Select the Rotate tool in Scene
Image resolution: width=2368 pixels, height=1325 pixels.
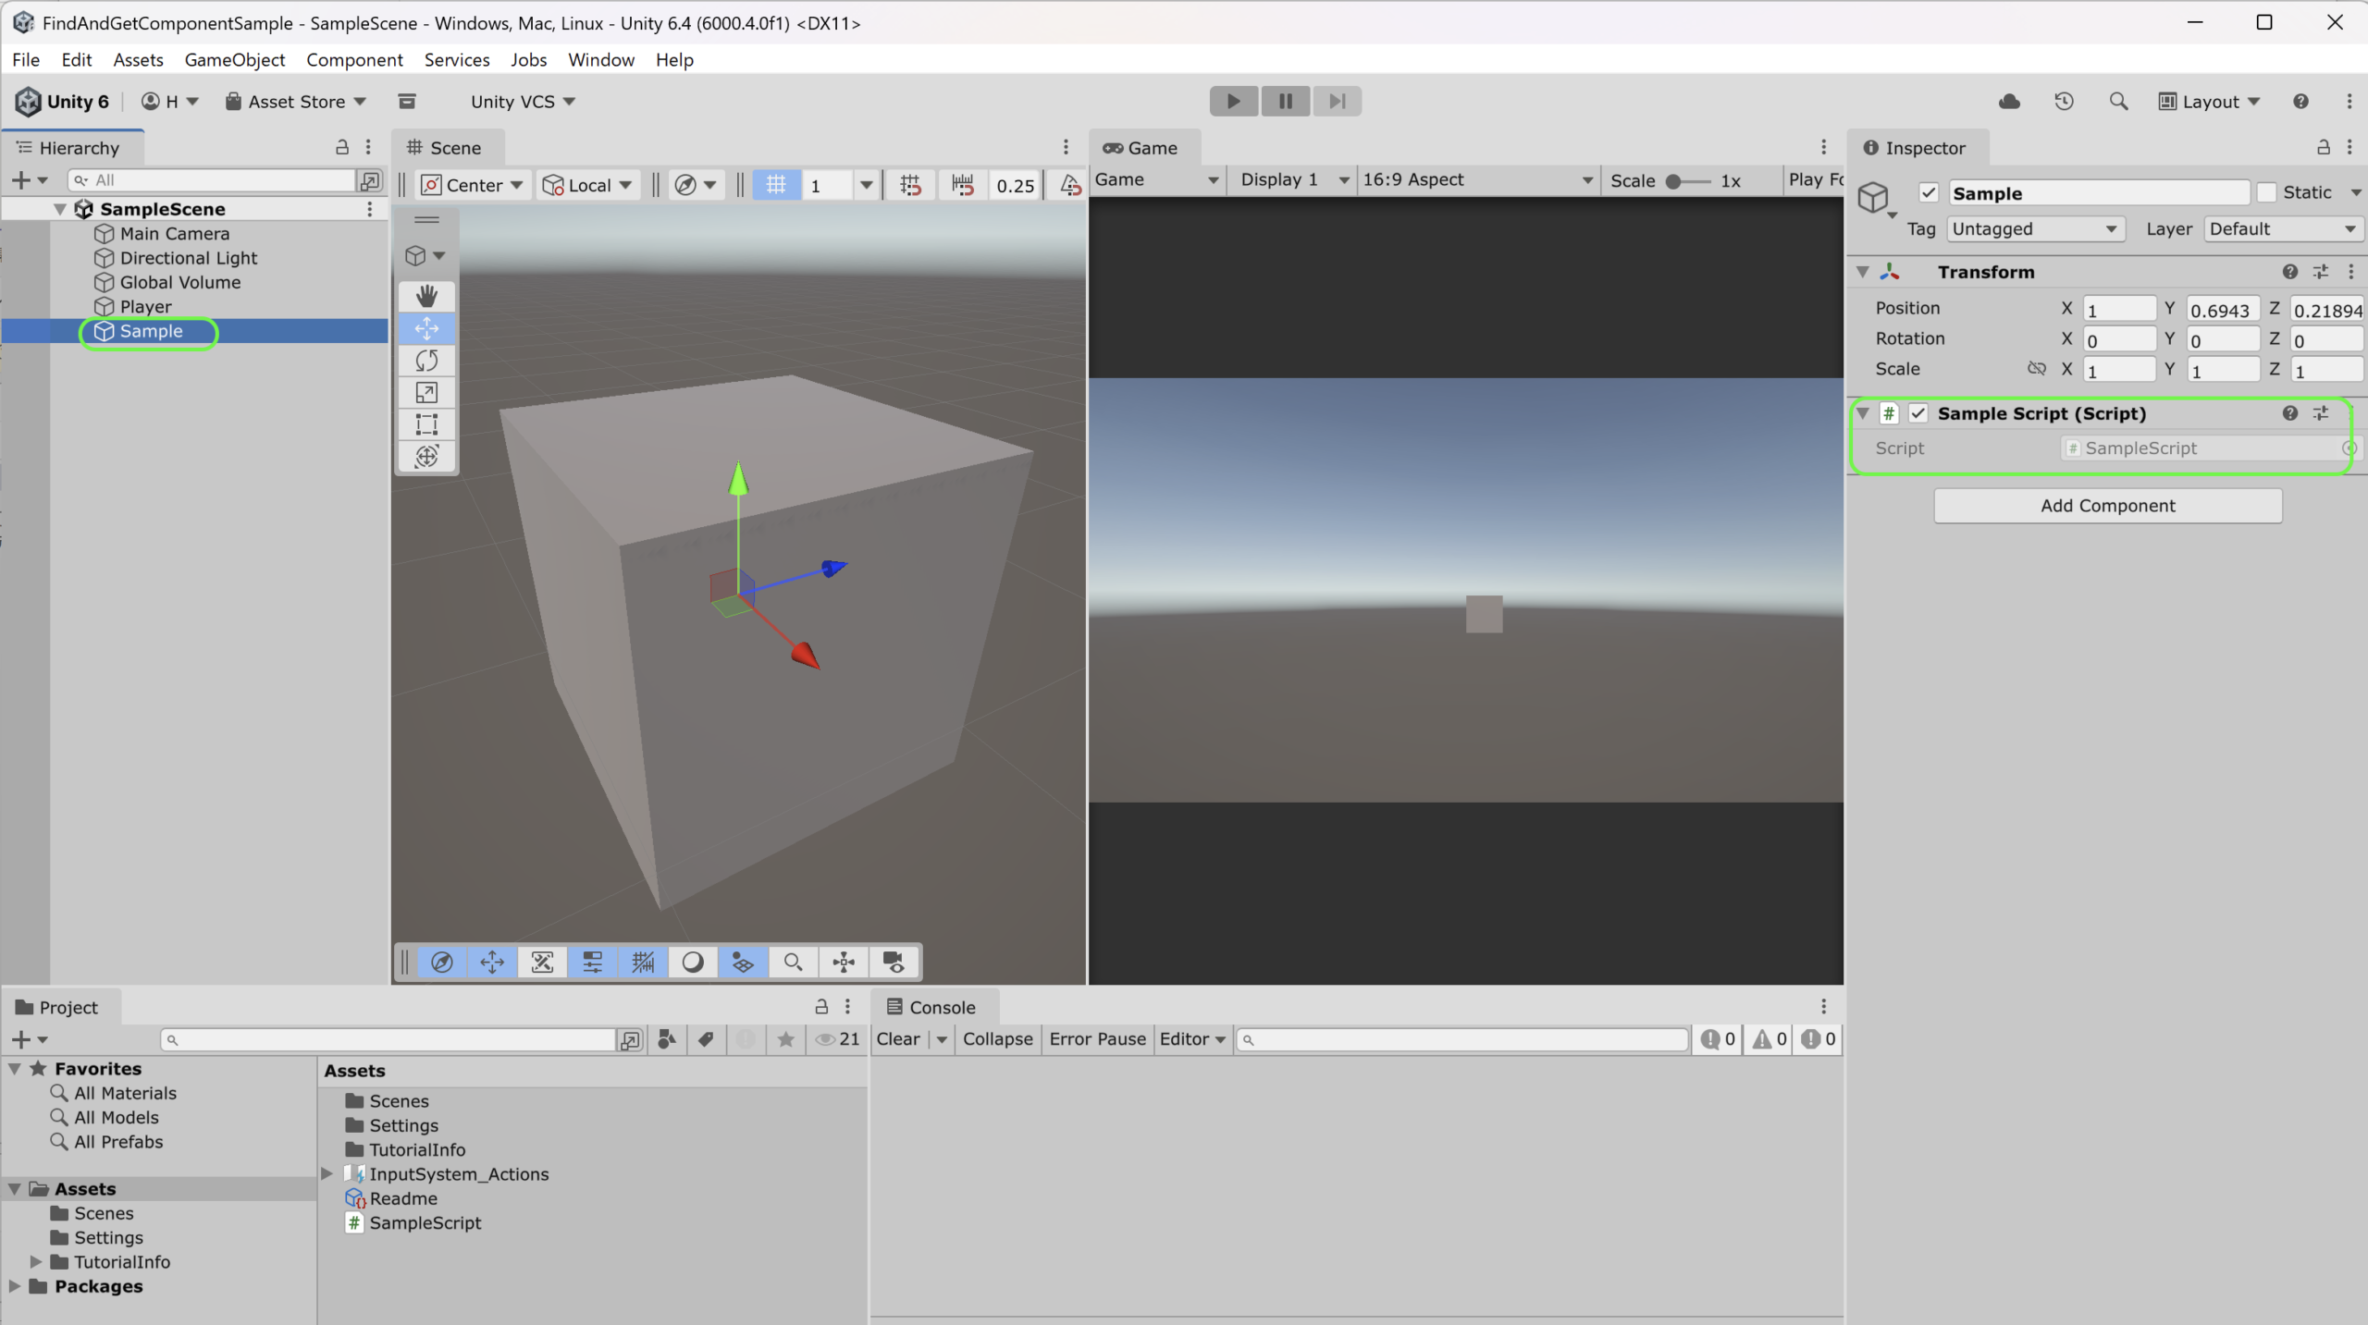coord(426,361)
